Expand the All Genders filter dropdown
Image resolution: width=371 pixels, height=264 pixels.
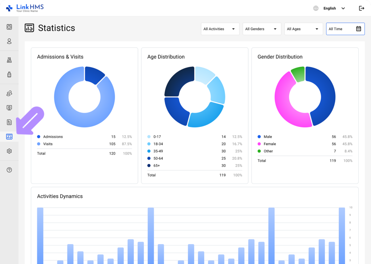[x=262, y=29]
